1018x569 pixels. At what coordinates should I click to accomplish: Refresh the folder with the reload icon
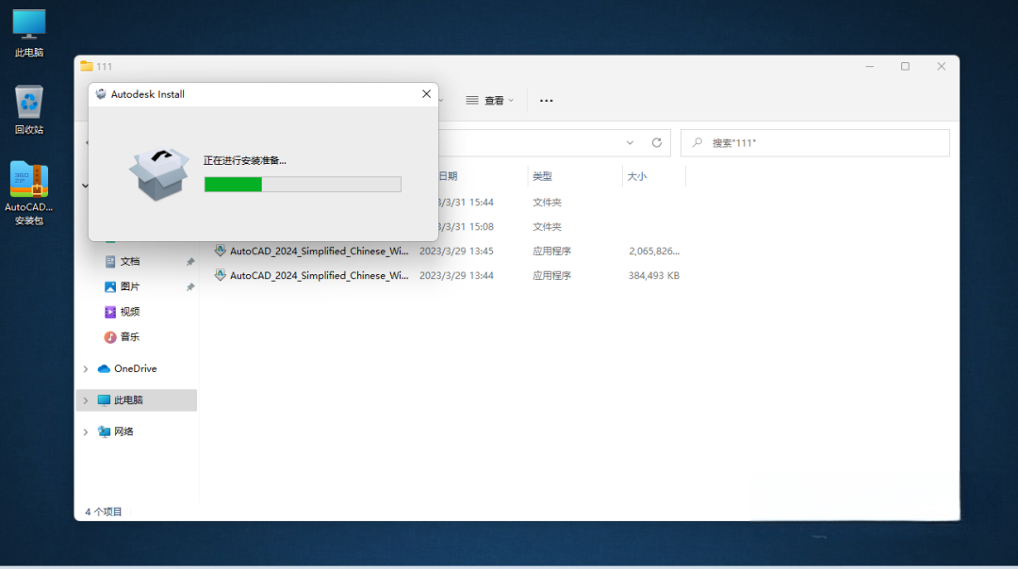click(656, 143)
